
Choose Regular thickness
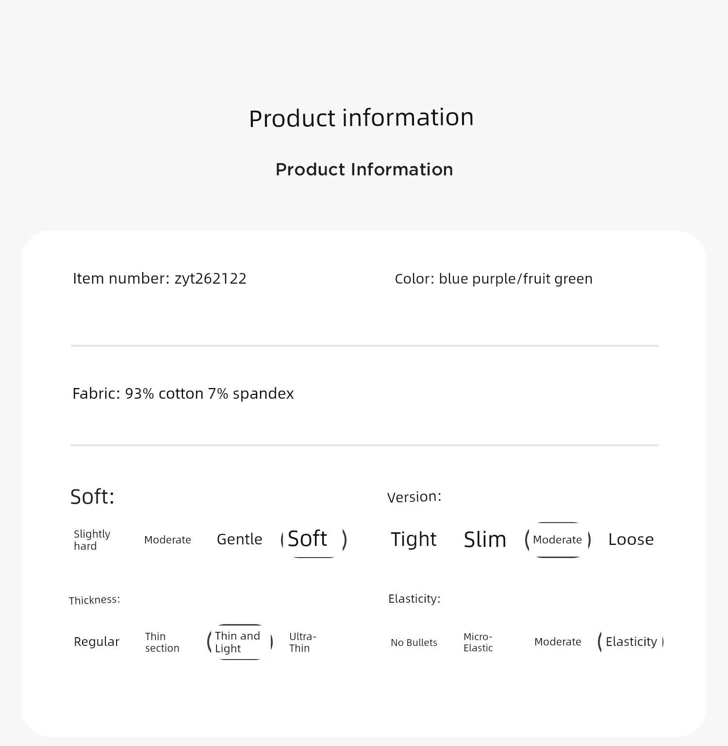click(97, 642)
